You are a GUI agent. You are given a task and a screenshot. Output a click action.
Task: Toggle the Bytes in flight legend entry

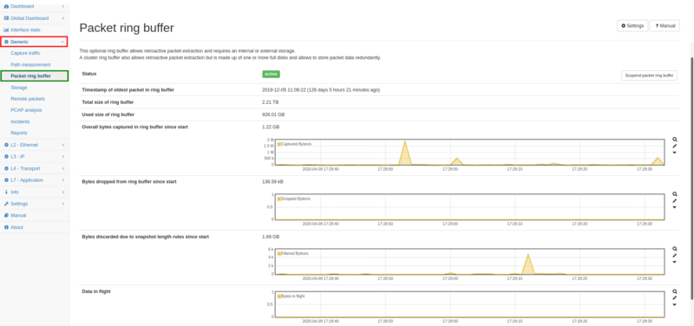291,296
